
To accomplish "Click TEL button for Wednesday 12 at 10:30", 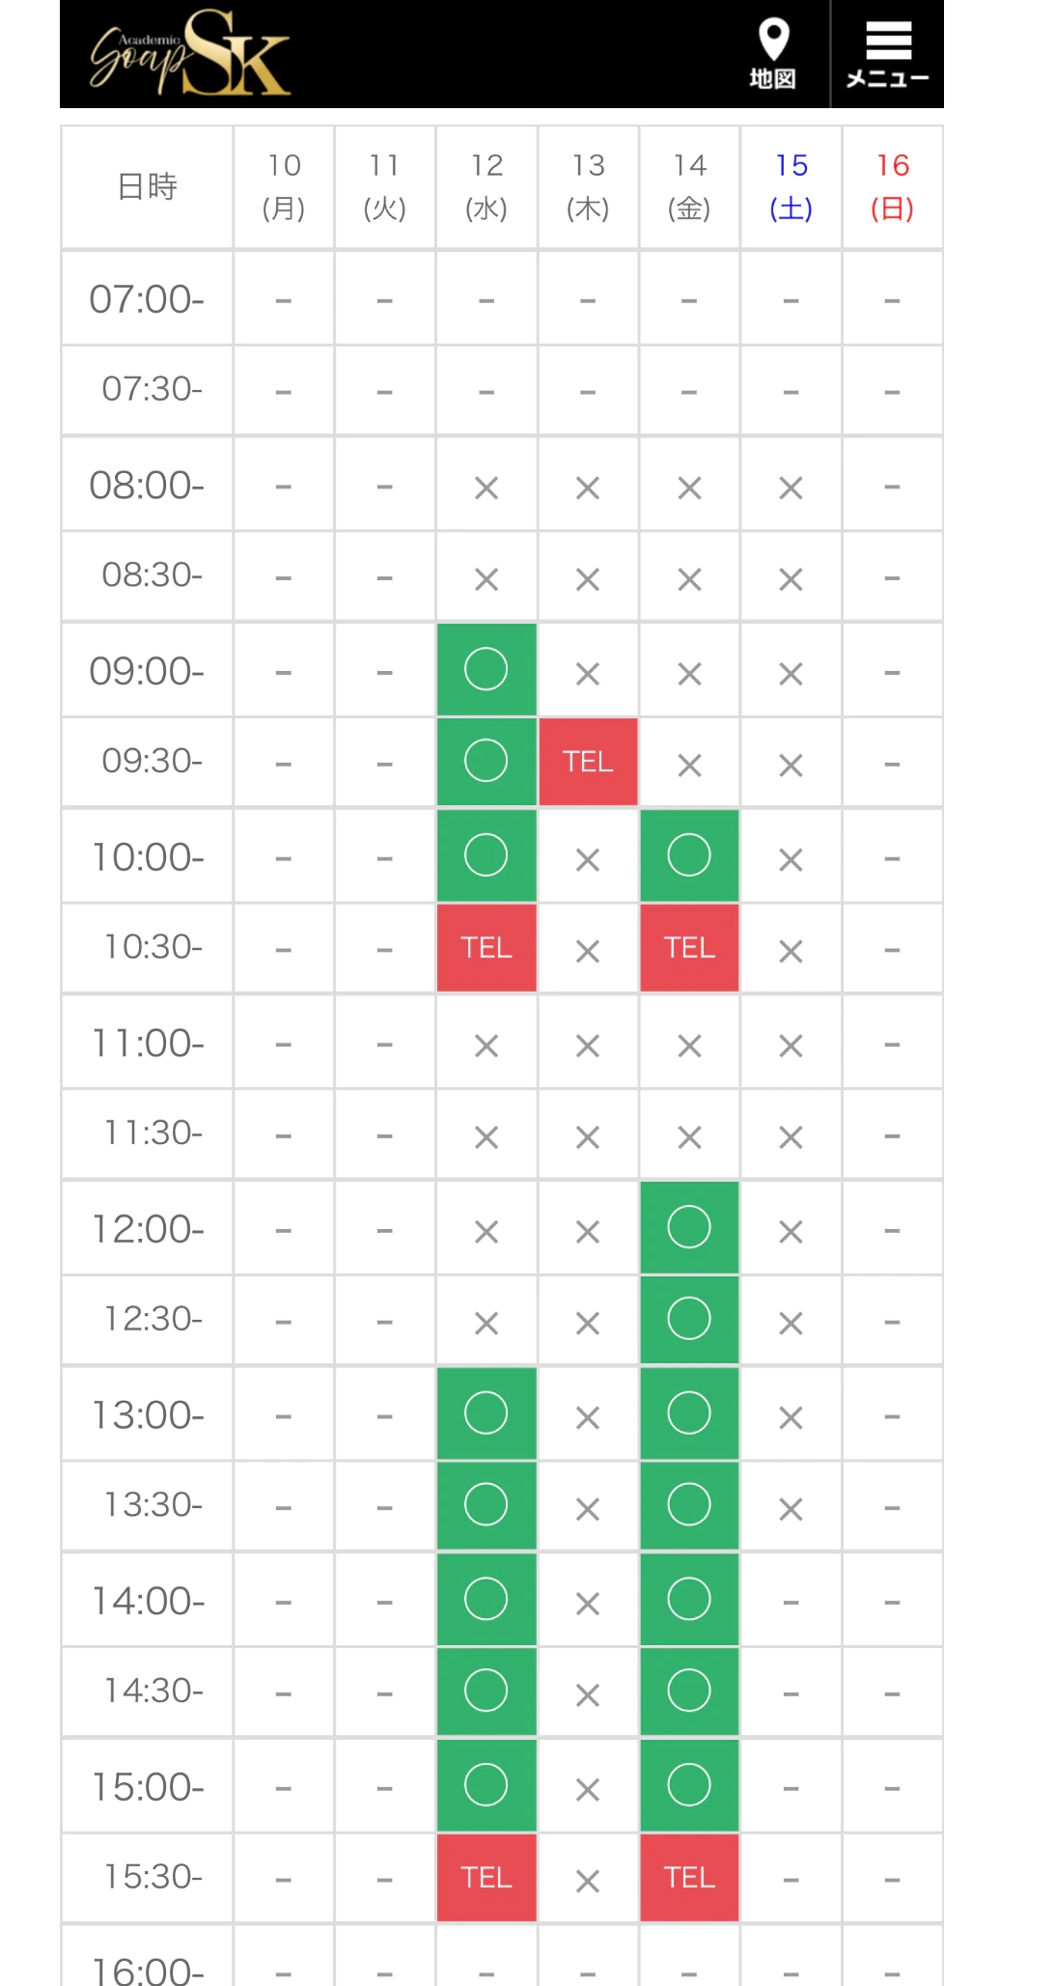I will coord(486,947).
